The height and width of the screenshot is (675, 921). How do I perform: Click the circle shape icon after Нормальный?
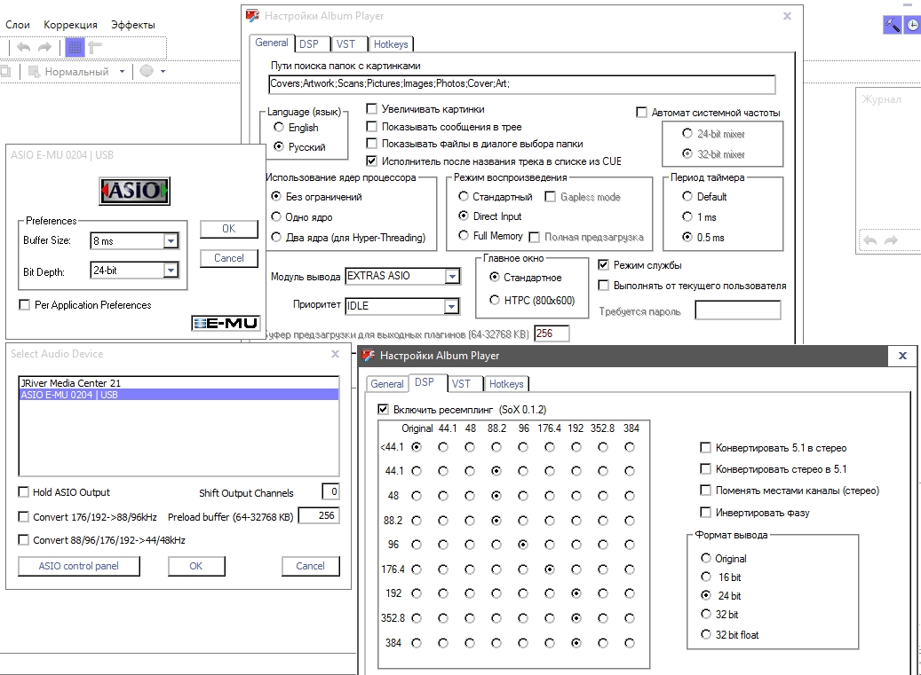coord(147,71)
